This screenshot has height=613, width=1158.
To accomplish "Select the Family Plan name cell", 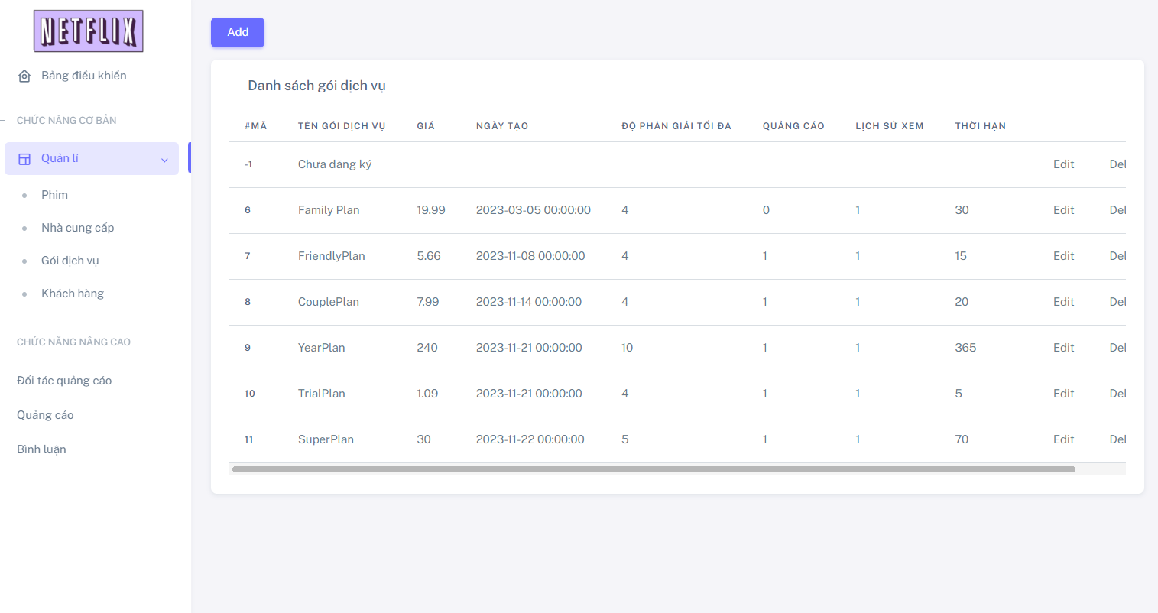I will coord(329,210).
